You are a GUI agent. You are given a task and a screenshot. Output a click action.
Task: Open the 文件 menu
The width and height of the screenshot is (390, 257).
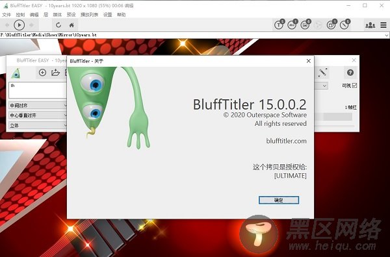(x=6, y=15)
